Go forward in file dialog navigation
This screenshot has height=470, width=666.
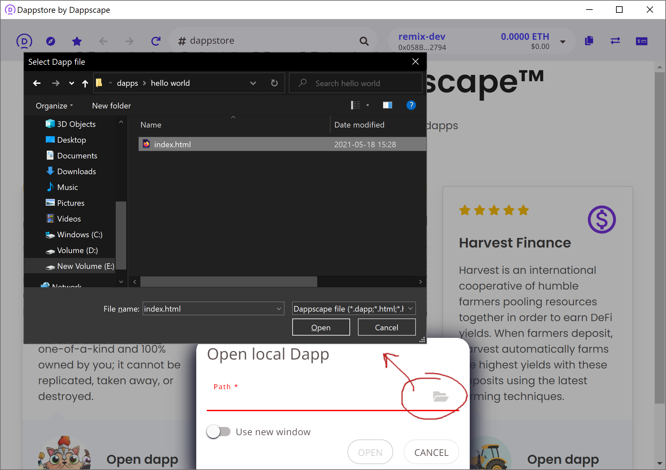click(56, 83)
